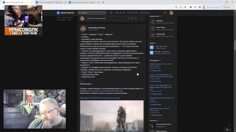Send the comment with arrow button
Screen dimensions: 236x132
[x=142, y=18]
